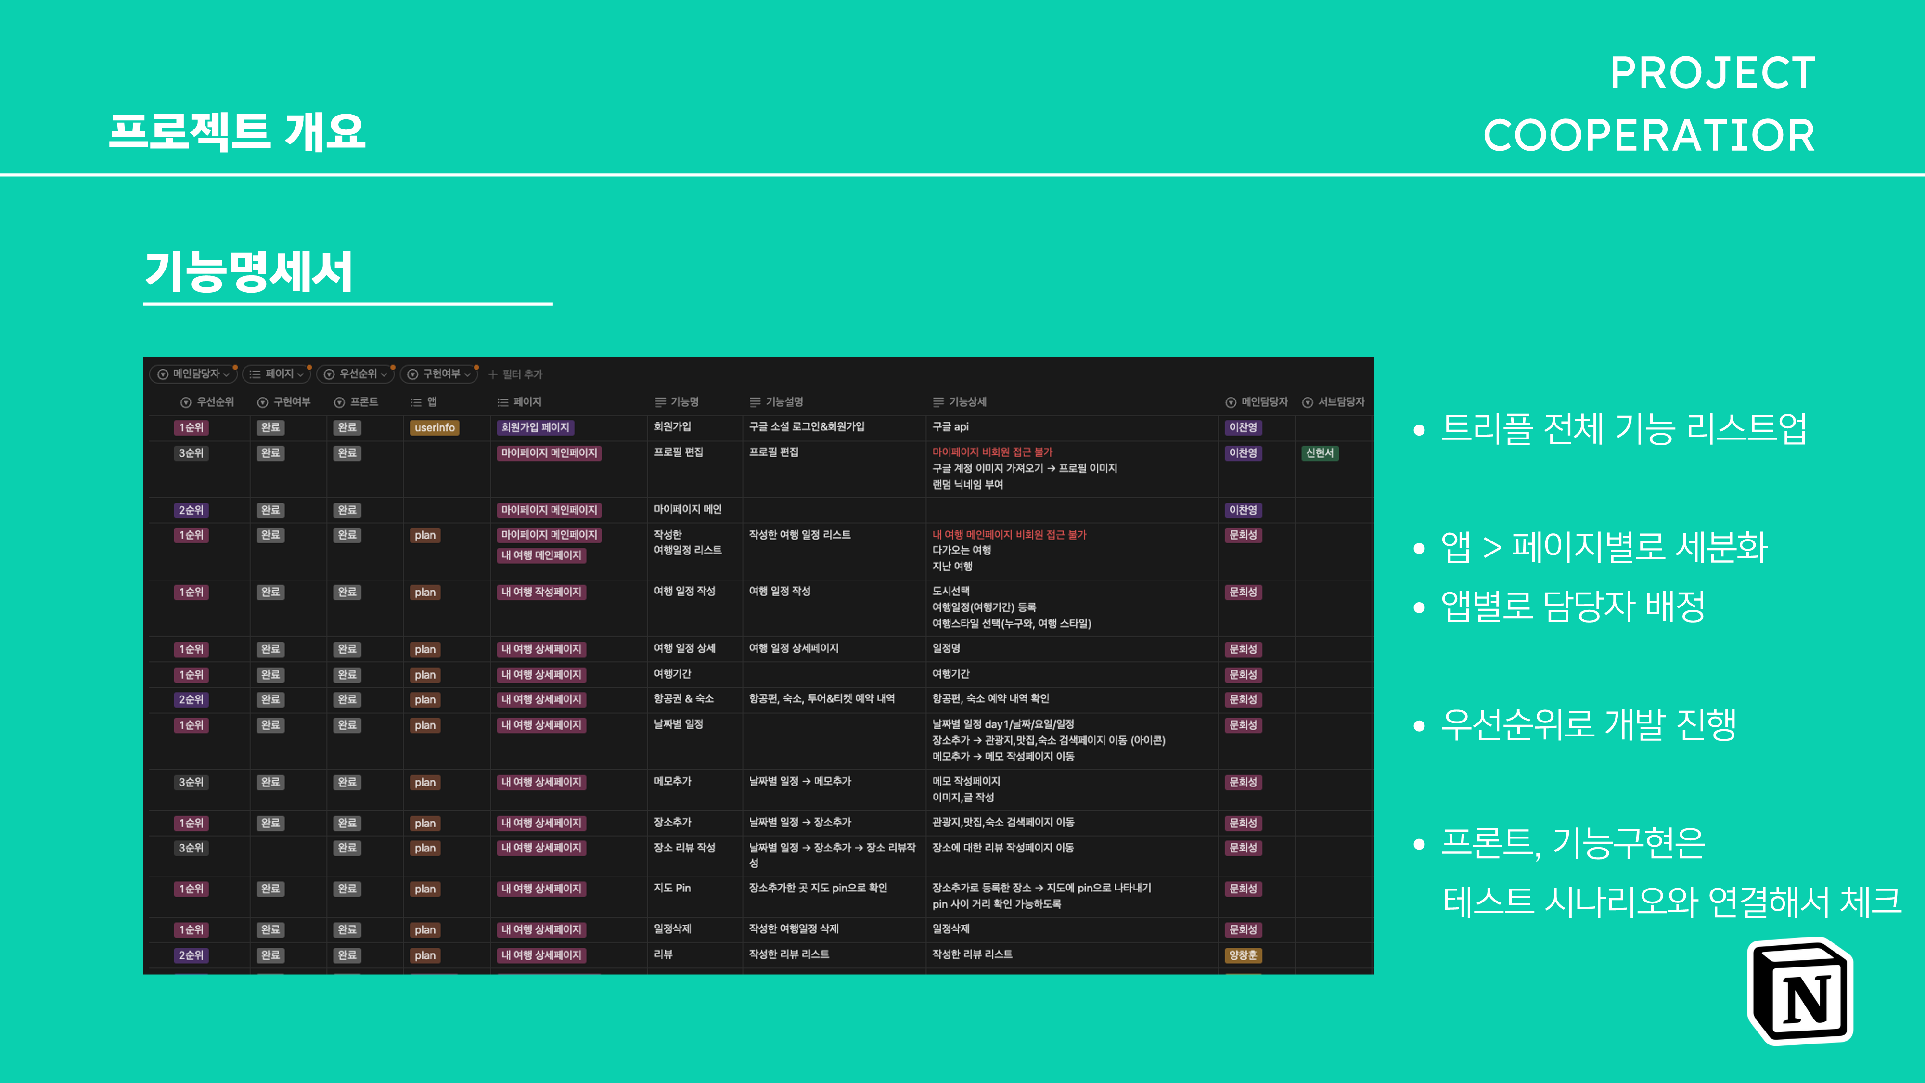This screenshot has height=1083, width=1925.
Task: Click the select icon beside 서브담당자 column header
Action: (1307, 402)
